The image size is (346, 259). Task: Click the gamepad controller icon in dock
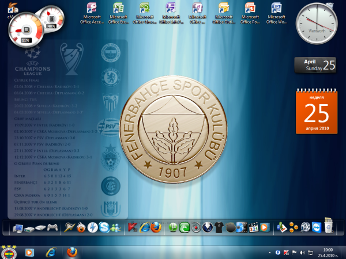52,227
